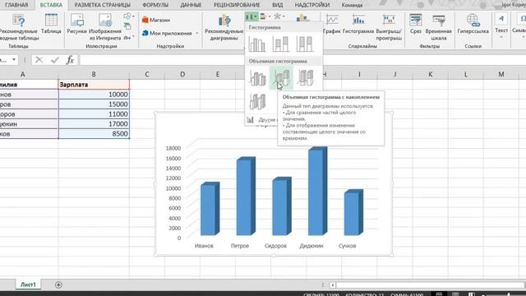Select column K header
The height and width of the screenshot is (296, 526).
[x=431, y=74]
